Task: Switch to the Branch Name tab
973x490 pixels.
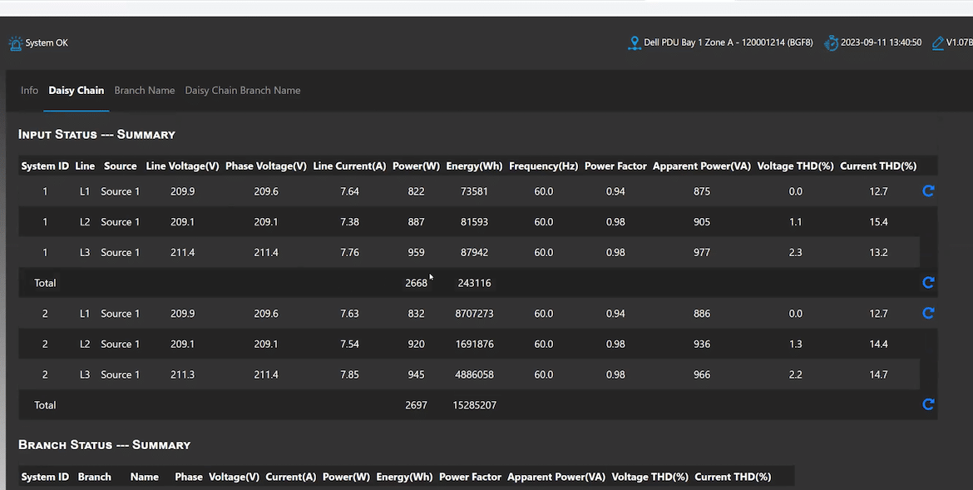Action: [x=144, y=90]
